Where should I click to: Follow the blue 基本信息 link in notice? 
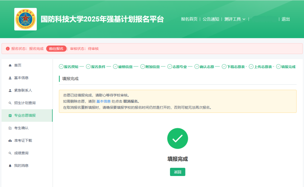103,101
